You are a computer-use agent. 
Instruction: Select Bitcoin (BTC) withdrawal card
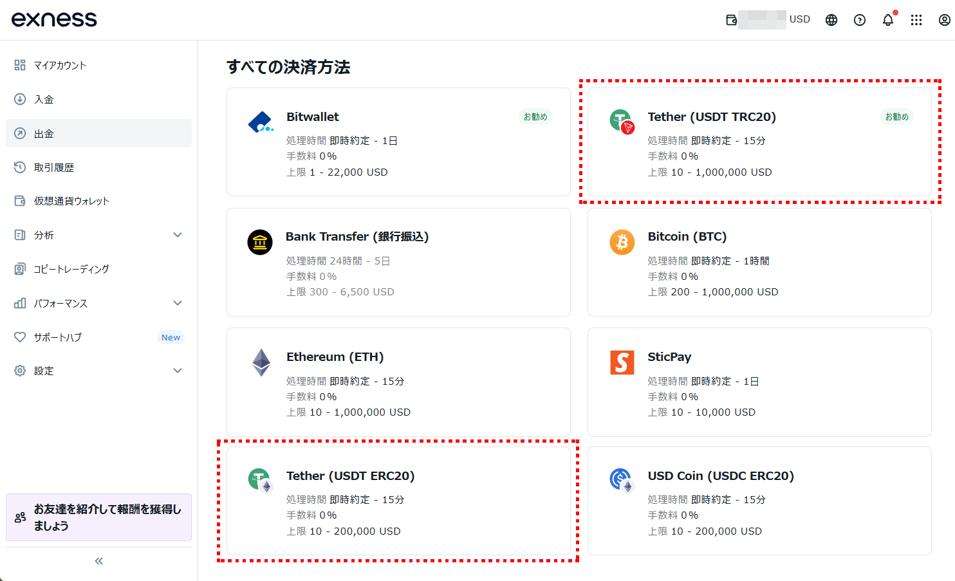(759, 262)
